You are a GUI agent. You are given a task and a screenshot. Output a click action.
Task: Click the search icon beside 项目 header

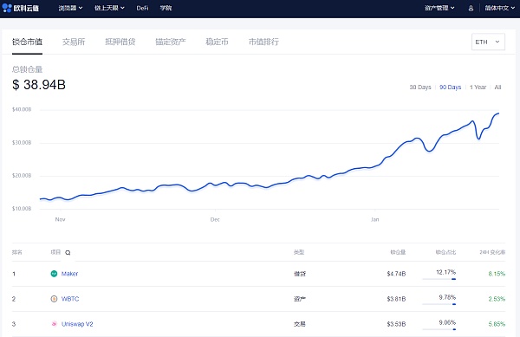[68, 252]
